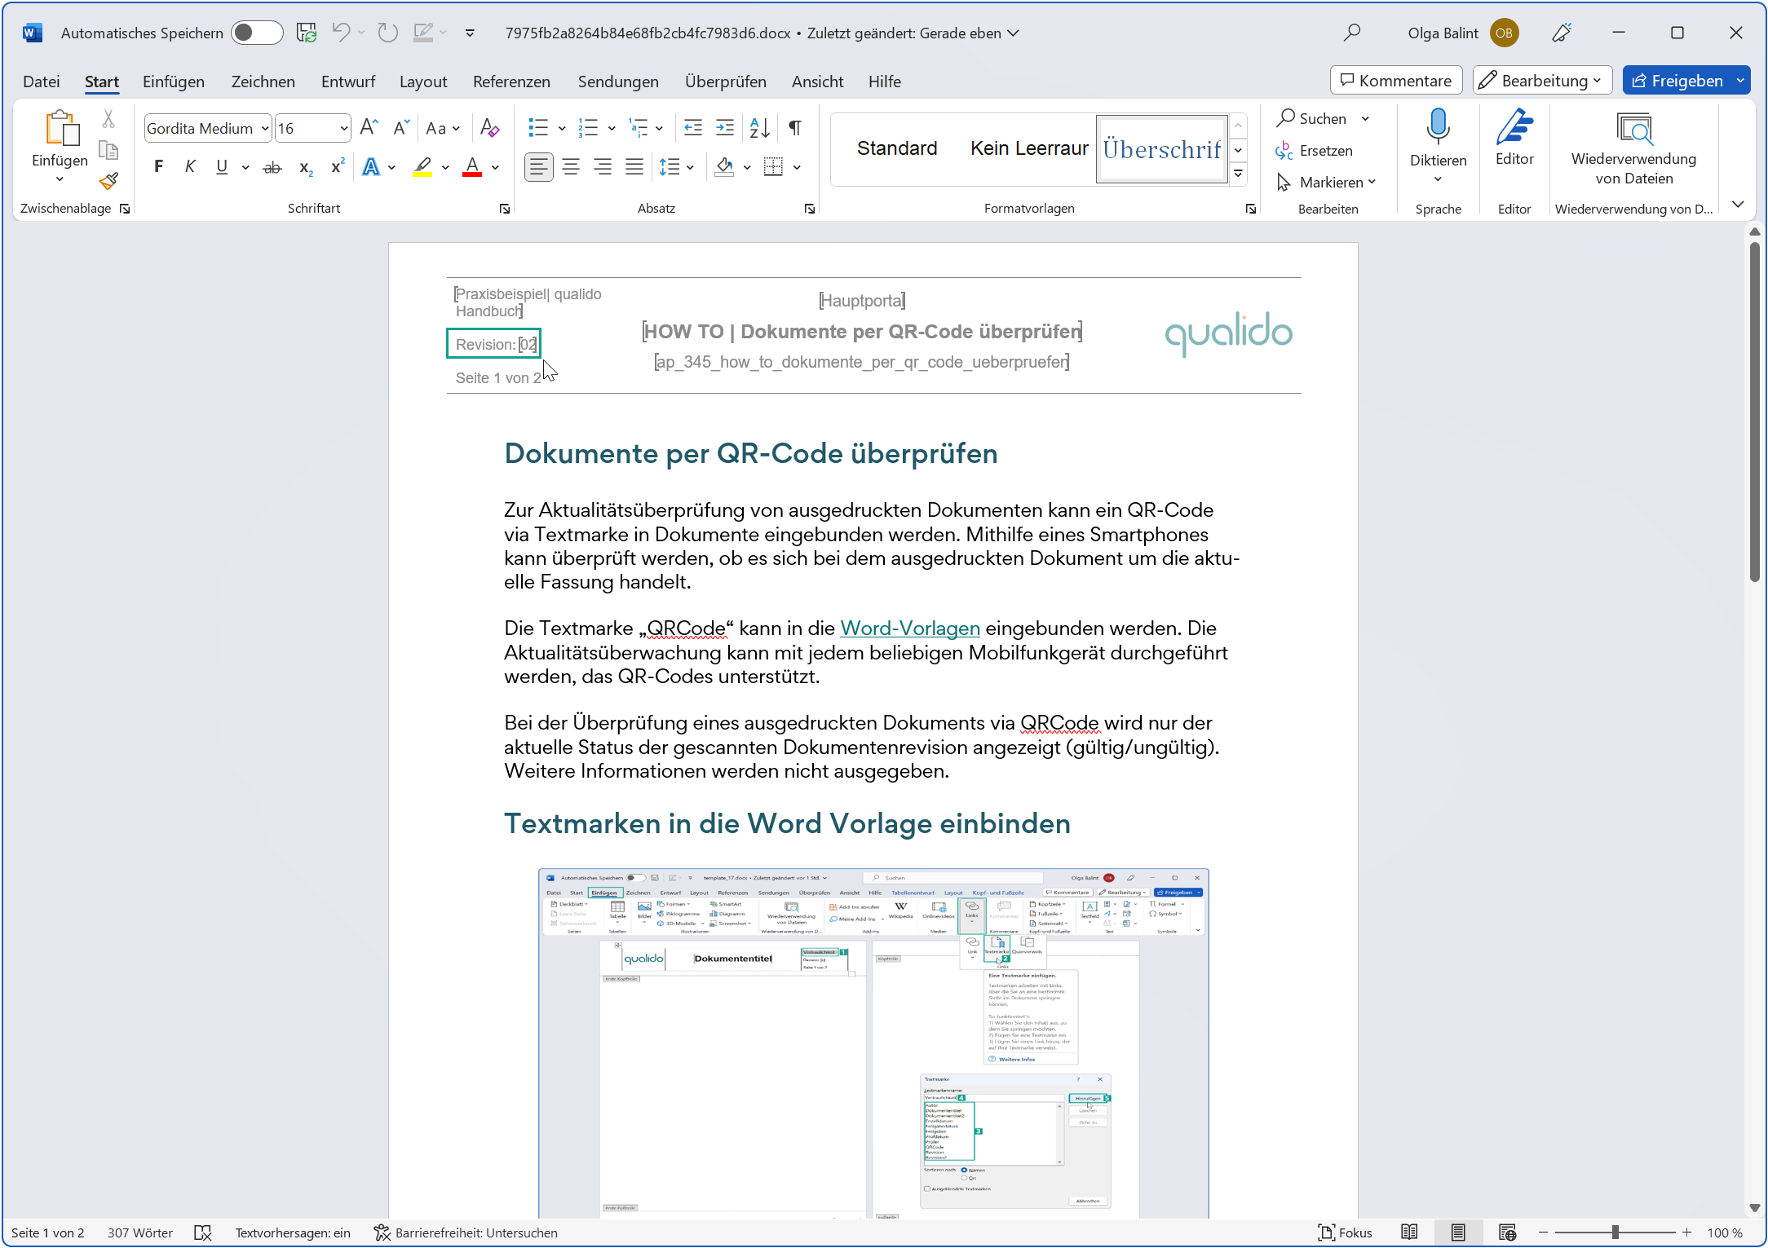Clear all formatting with the eraser A icon

(489, 128)
